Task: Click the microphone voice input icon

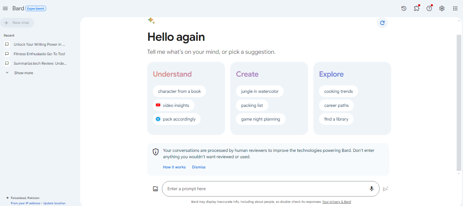Action: (371, 189)
